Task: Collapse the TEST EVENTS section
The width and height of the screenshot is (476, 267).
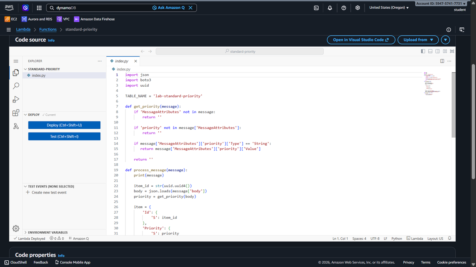Action: (x=51, y=186)
